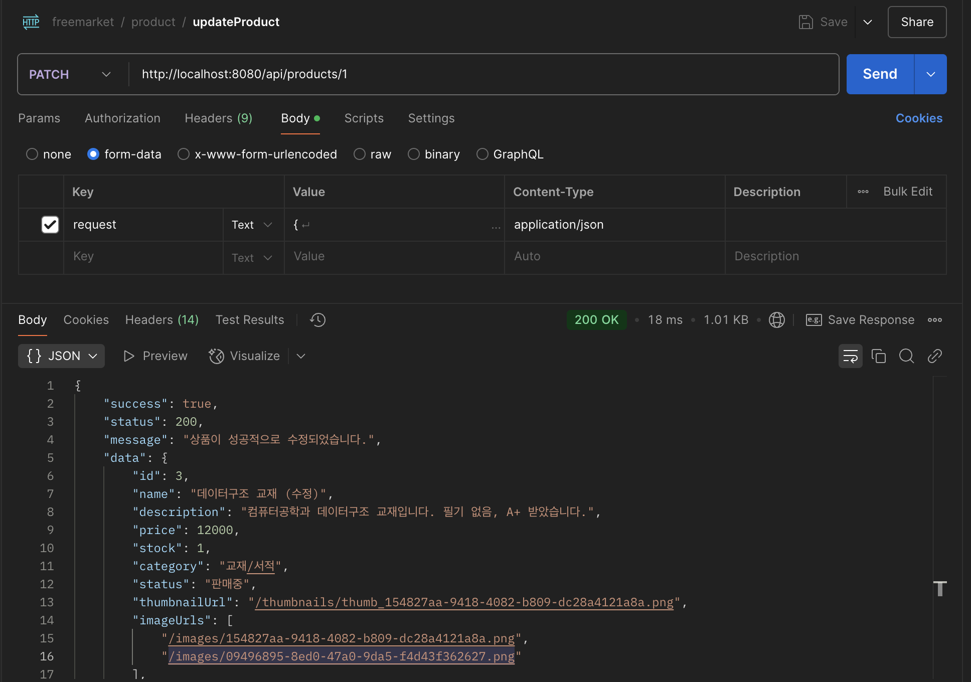The height and width of the screenshot is (682, 971).
Task: Copy response body using copy icon
Action: coord(878,356)
